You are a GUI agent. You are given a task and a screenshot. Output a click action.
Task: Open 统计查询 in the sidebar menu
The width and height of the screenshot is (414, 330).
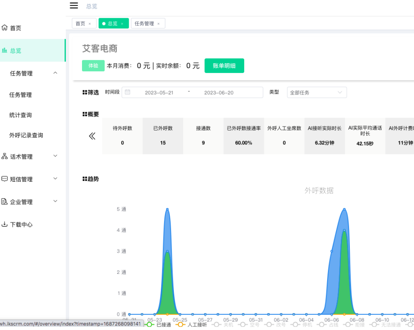click(20, 115)
